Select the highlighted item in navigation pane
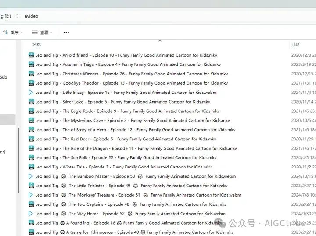The image size is (316, 236). (7, 120)
